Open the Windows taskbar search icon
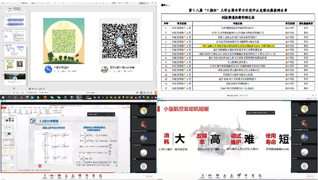 pos(9,97)
